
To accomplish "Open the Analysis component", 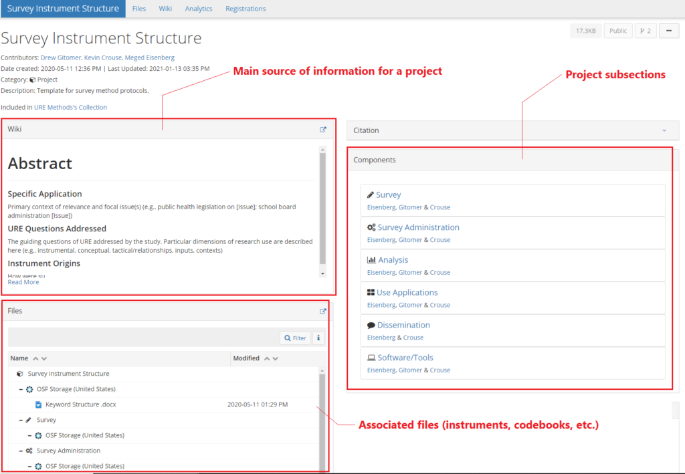I will (x=393, y=260).
